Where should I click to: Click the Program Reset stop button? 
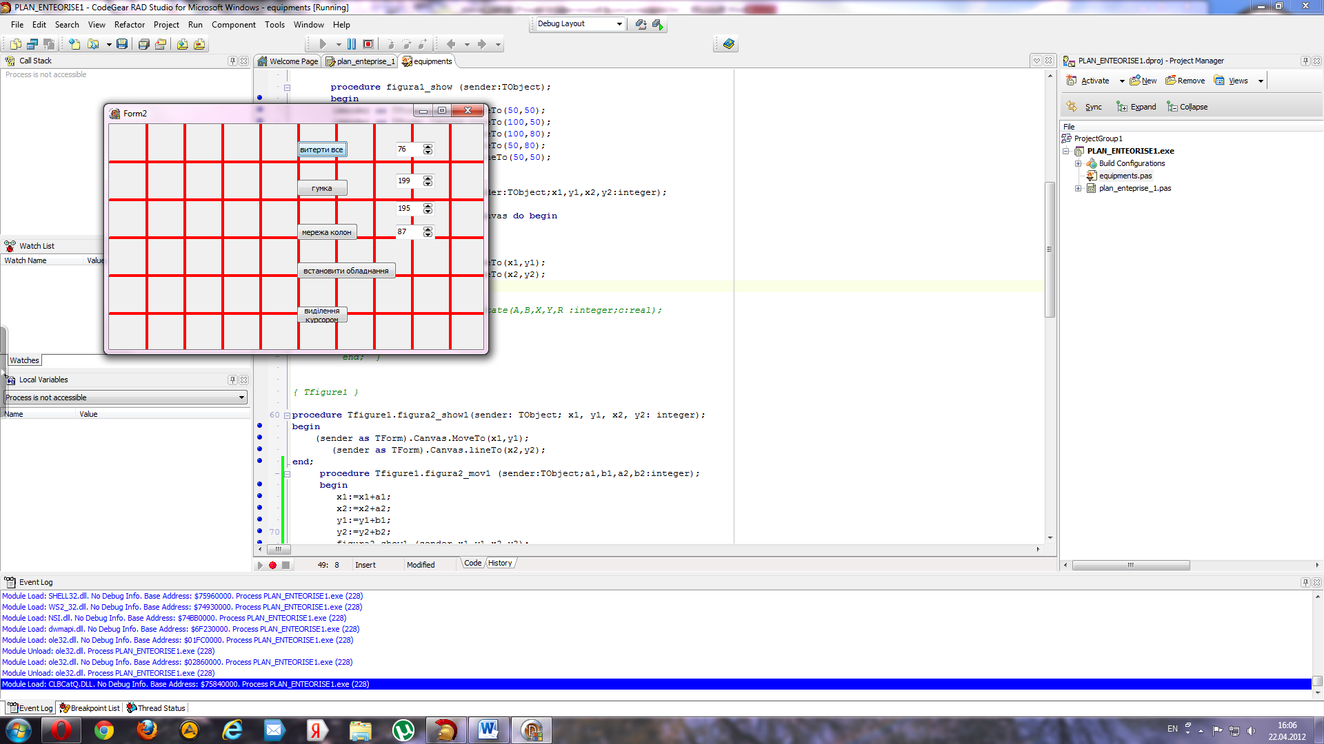click(368, 44)
